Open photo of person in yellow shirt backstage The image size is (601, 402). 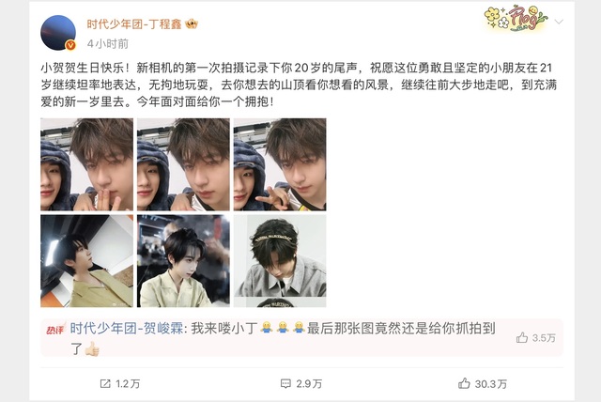(184, 261)
